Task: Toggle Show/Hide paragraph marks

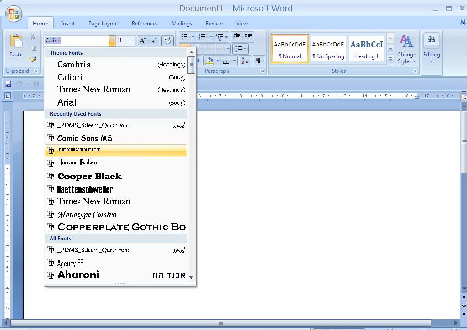Action: coord(259,61)
